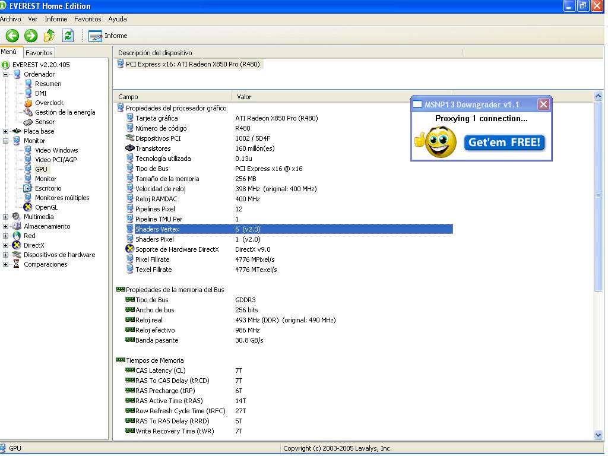Click the Almacenamiento storage icon

[16, 226]
